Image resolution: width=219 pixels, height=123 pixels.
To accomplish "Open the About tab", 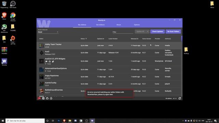I will (119, 25).
